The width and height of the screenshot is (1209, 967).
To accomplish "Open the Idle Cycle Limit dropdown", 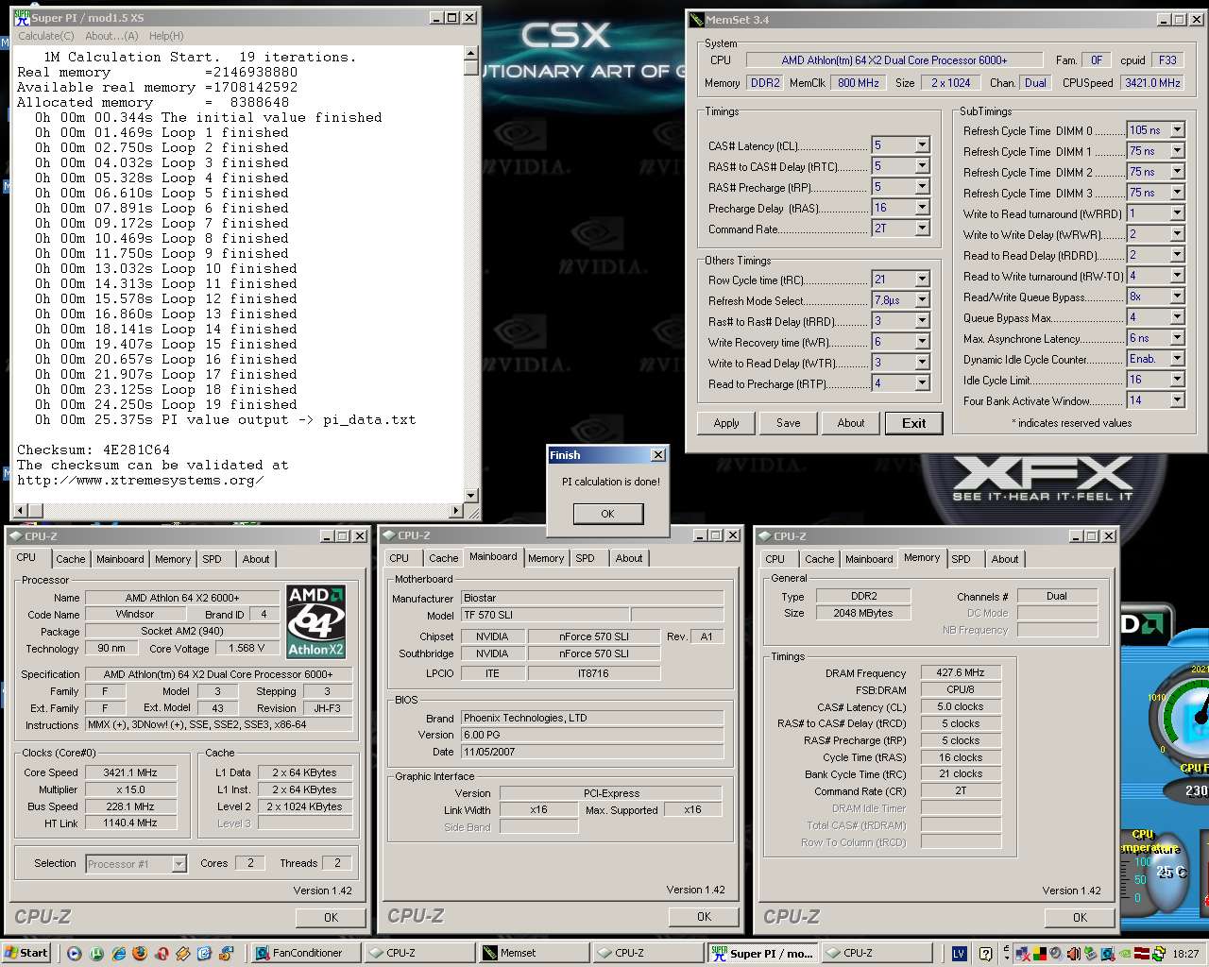I will tap(1177, 380).
